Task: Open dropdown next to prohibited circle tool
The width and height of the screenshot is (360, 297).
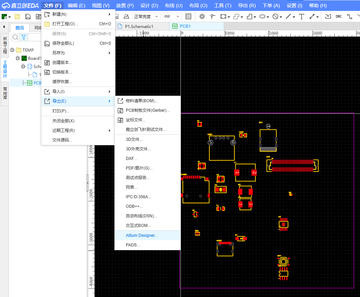Action: click(281, 17)
